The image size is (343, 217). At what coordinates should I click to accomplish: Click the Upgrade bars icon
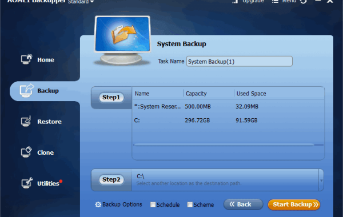pyautogui.click(x=235, y=2)
